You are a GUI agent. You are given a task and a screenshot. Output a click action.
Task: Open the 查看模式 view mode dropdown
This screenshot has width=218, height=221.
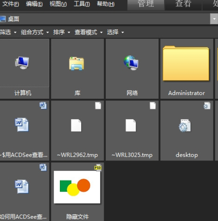coord(88,32)
